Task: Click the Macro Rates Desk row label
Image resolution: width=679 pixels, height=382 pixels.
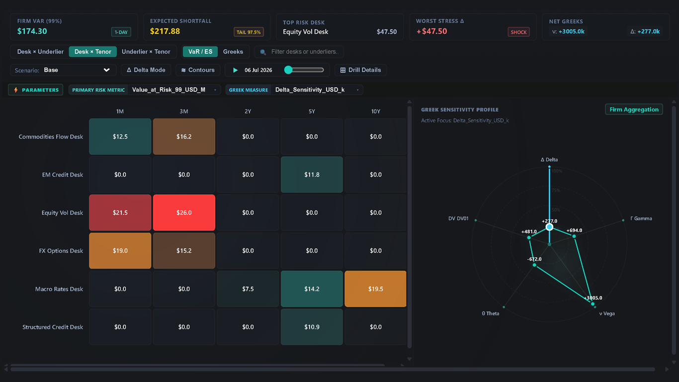Action: (x=59, y=289)
